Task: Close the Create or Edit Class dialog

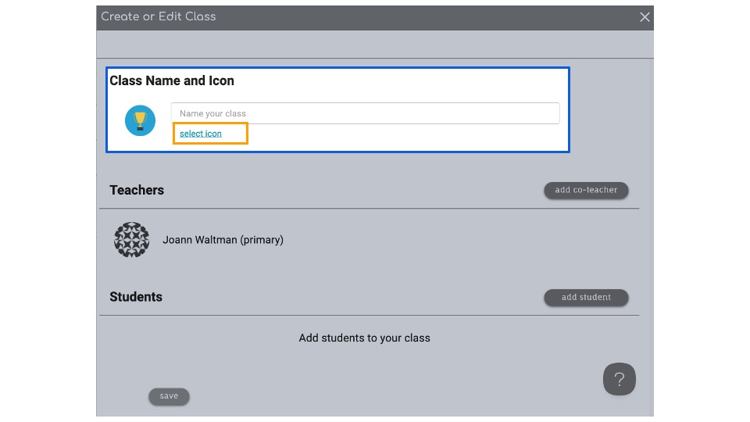Action: [x=645, y=17]
